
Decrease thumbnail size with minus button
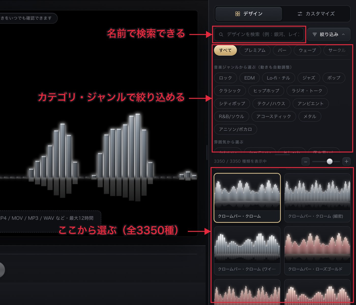305,162
